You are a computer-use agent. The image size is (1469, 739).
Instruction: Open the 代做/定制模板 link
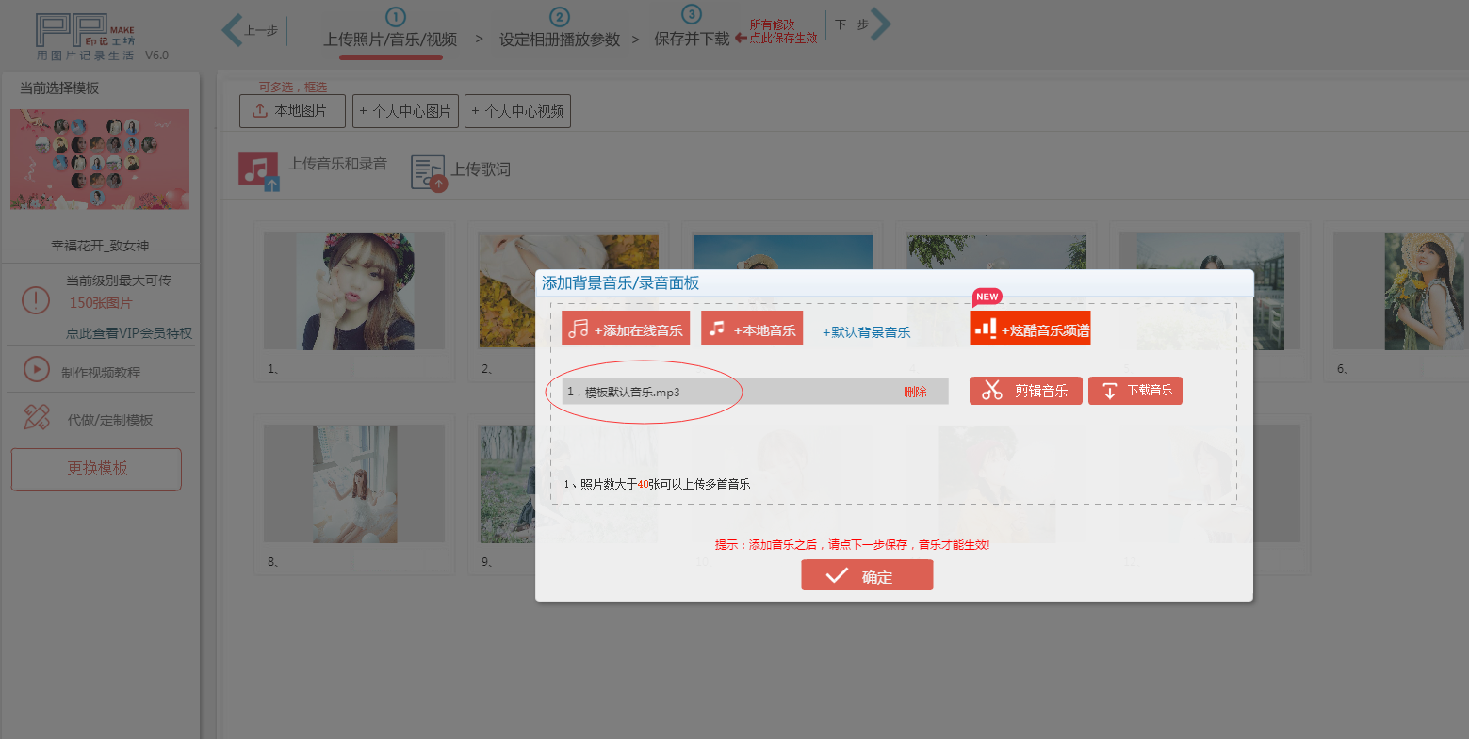click(110, 420)
